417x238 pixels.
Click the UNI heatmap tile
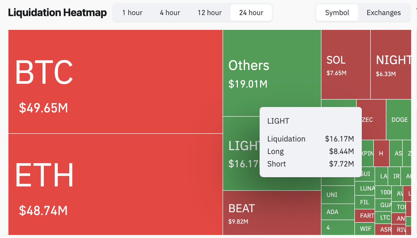[337, 195]
